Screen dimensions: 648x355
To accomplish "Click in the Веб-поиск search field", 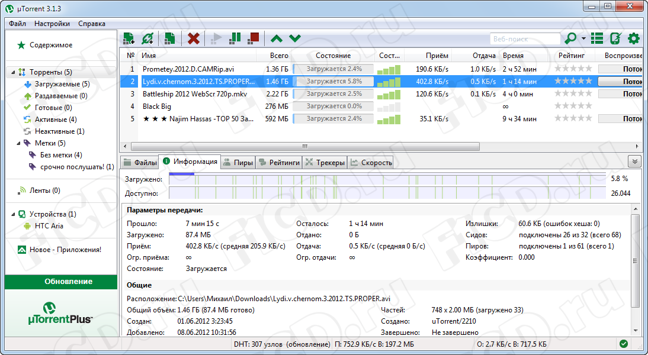I will point(525,39).
